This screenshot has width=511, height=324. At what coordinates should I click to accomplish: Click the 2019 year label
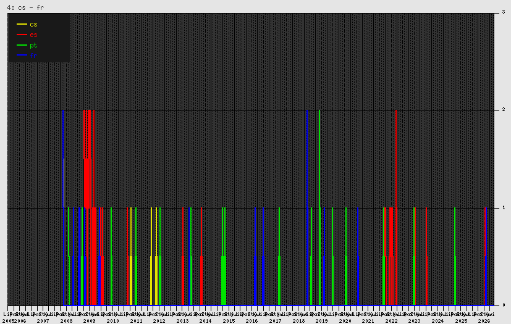click(x=322, y=321)
